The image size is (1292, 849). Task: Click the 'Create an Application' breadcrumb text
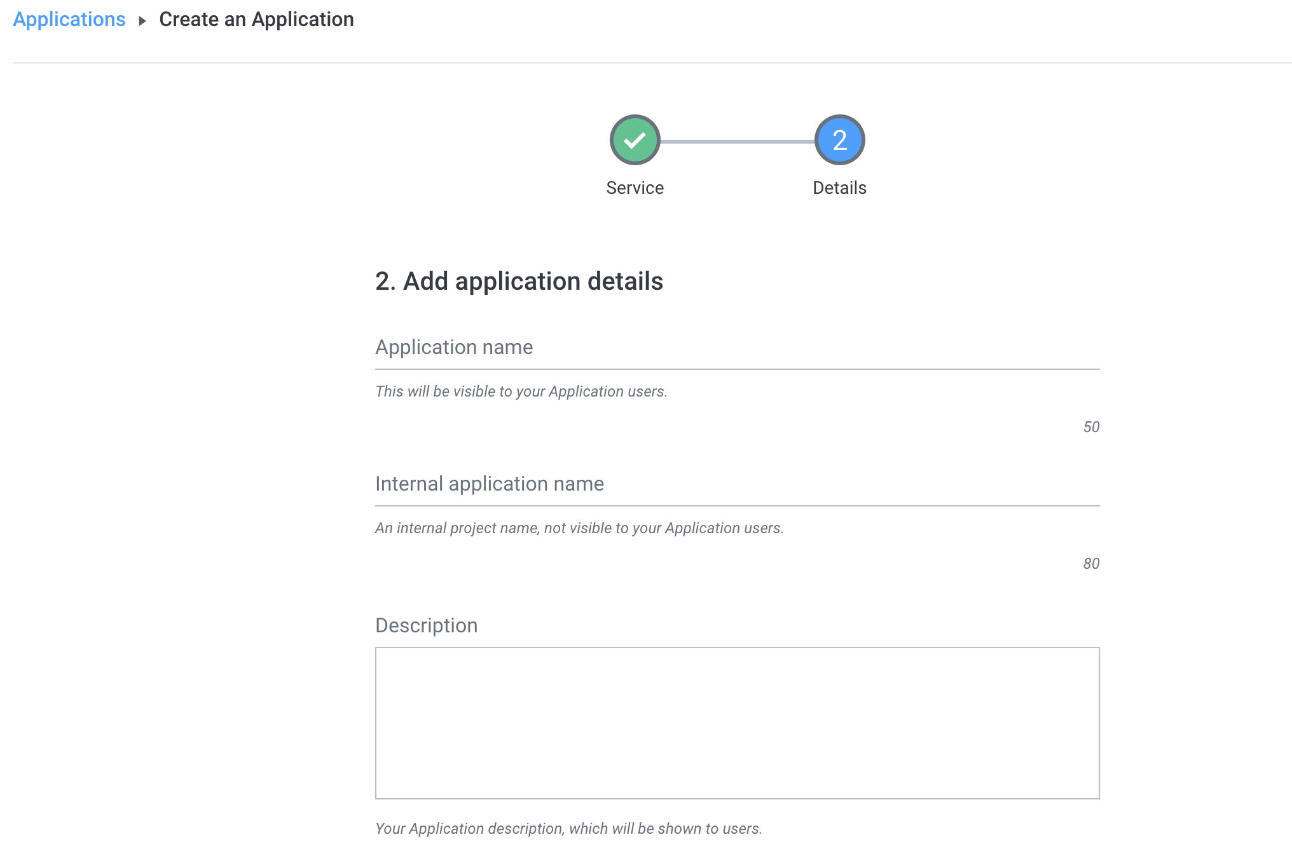[x=256, y=20]
